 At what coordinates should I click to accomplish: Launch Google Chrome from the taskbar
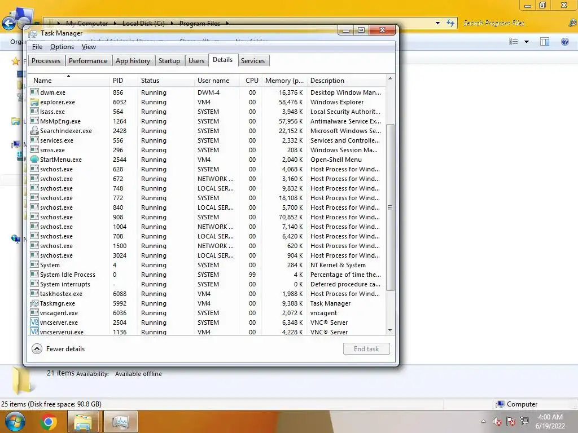(49, 422)
